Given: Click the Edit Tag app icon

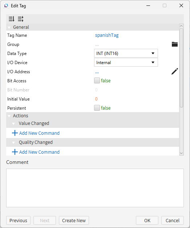Looking at the screenshot, I should click(x=6, y=6).
